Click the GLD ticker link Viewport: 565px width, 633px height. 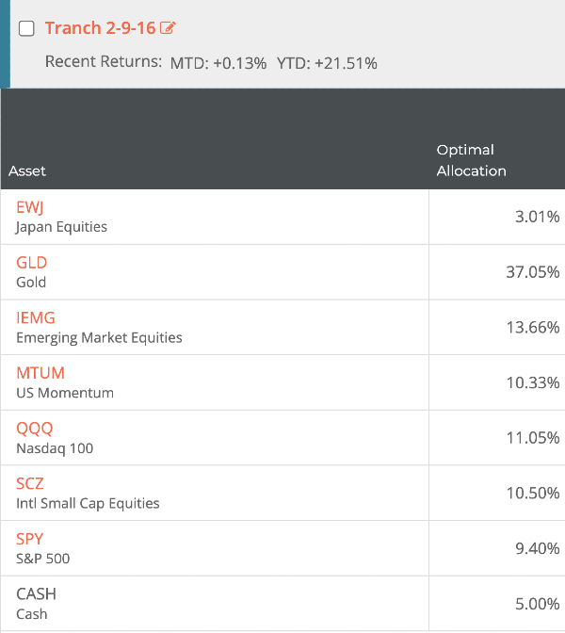click(x=32, y=263)
